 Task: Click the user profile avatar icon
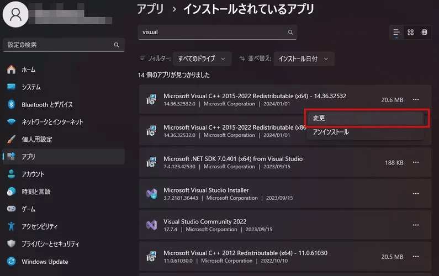[15, 14]
